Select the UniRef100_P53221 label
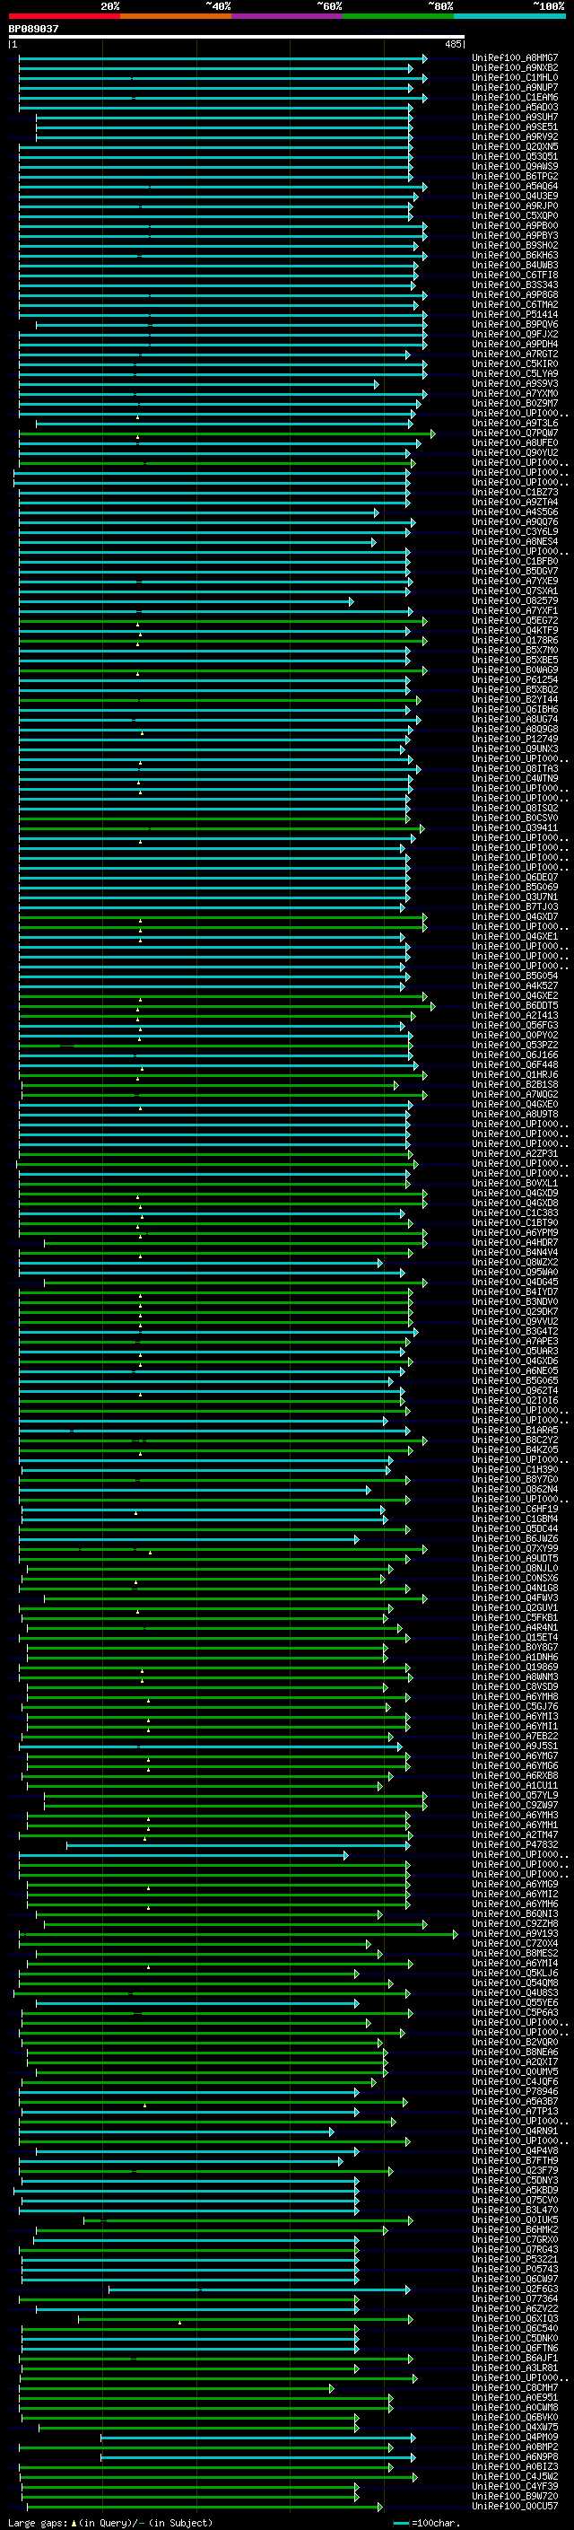The height and width of the screenshot is (2530, 574). coord(515,2259)
